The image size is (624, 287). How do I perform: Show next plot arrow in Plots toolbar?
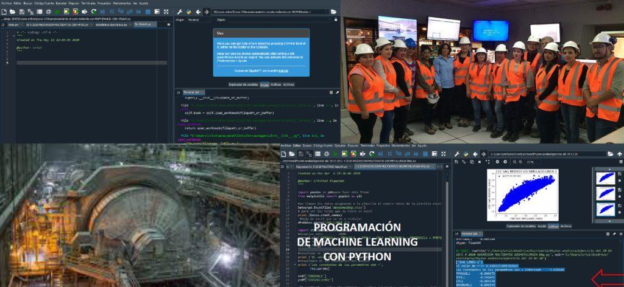click(x=505, y=162)
